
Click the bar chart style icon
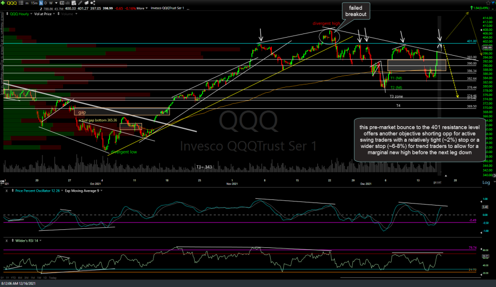(x=67, y=3)
